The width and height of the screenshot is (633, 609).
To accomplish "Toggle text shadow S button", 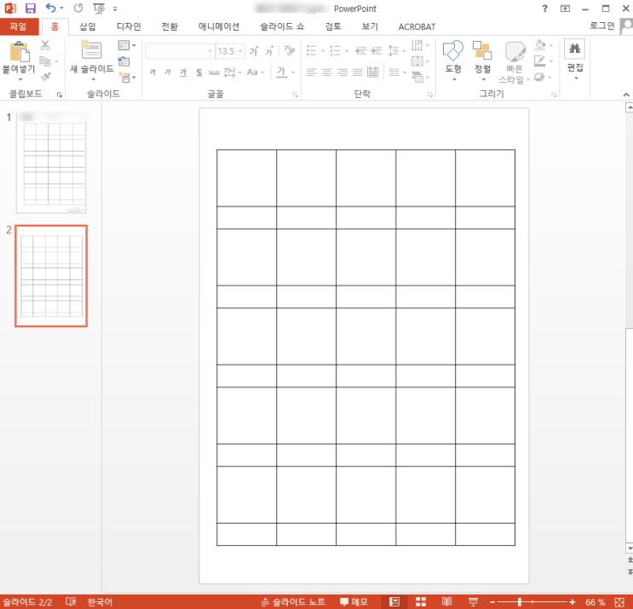I will [x=199, y=72].
